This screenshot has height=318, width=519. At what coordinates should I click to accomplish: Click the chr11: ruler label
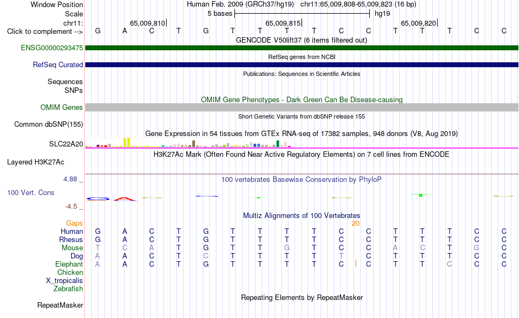click(73, 23)
